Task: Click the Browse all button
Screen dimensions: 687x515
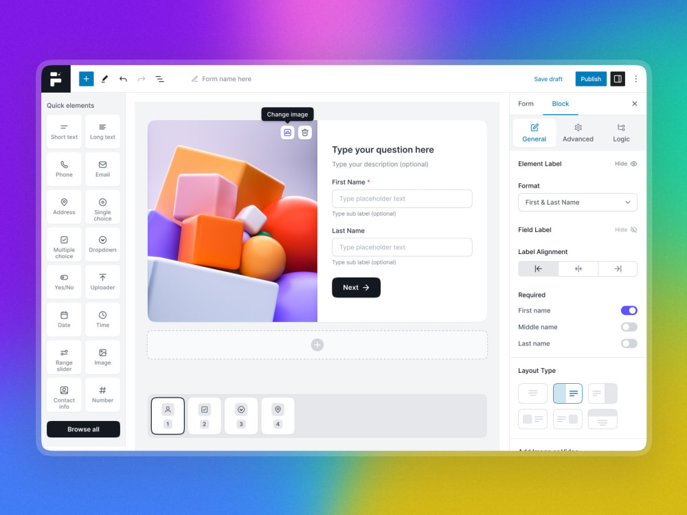Action: pyautogui.click(x=83, y=429)
